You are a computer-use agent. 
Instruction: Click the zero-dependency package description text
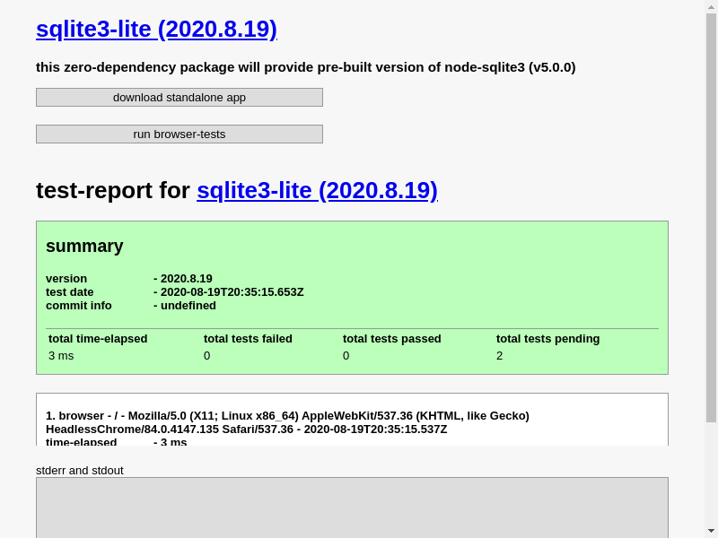point(306,67)
